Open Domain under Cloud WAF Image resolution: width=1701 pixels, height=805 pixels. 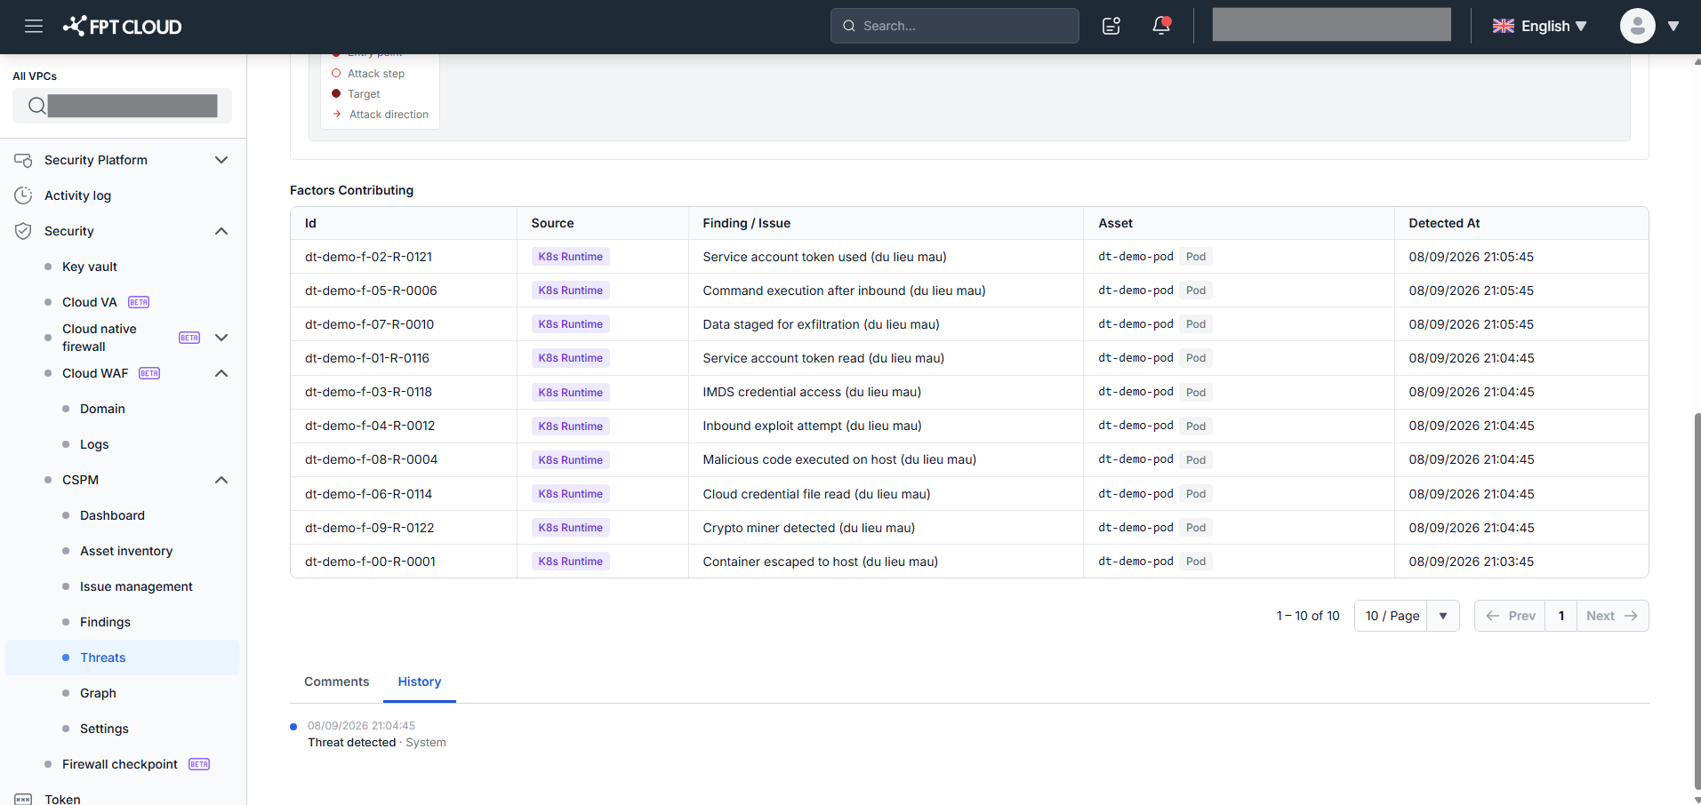[x=102, y=409]
